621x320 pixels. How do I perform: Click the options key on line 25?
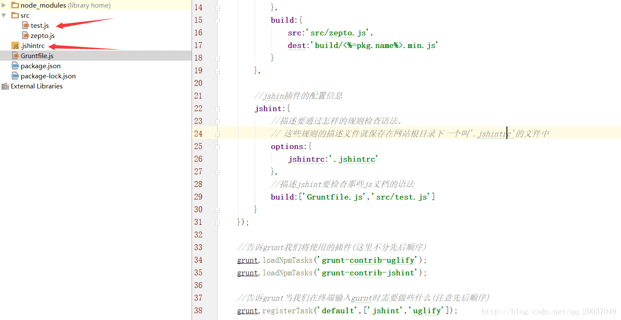point(287,147)
